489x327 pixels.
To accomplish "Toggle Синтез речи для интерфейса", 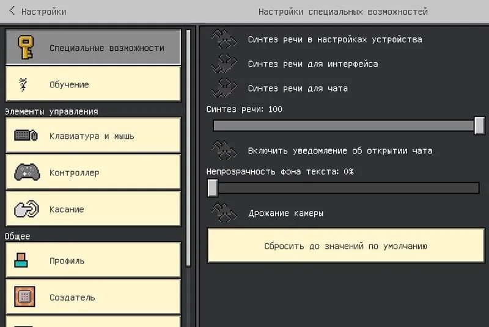I will pos(224,64).
